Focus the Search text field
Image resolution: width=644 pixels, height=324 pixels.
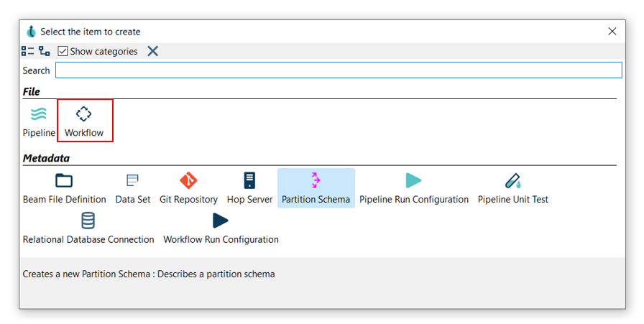(x=338, y=70)
